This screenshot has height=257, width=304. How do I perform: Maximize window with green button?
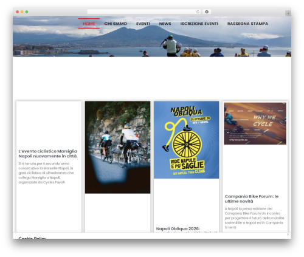point(27,12)
